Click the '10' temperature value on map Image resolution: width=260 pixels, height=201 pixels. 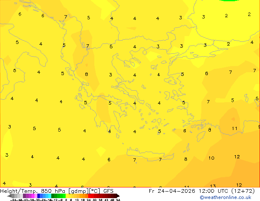click(212, 158)
